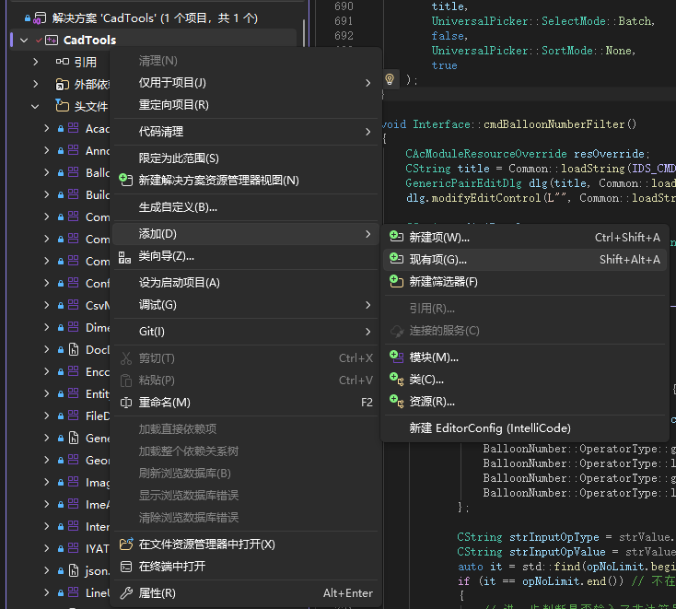Image resolution: width=676 pixels, height=609 pixels.
Task: Click the 在终端中打开 terminal icon
Action: click(126, 567)
